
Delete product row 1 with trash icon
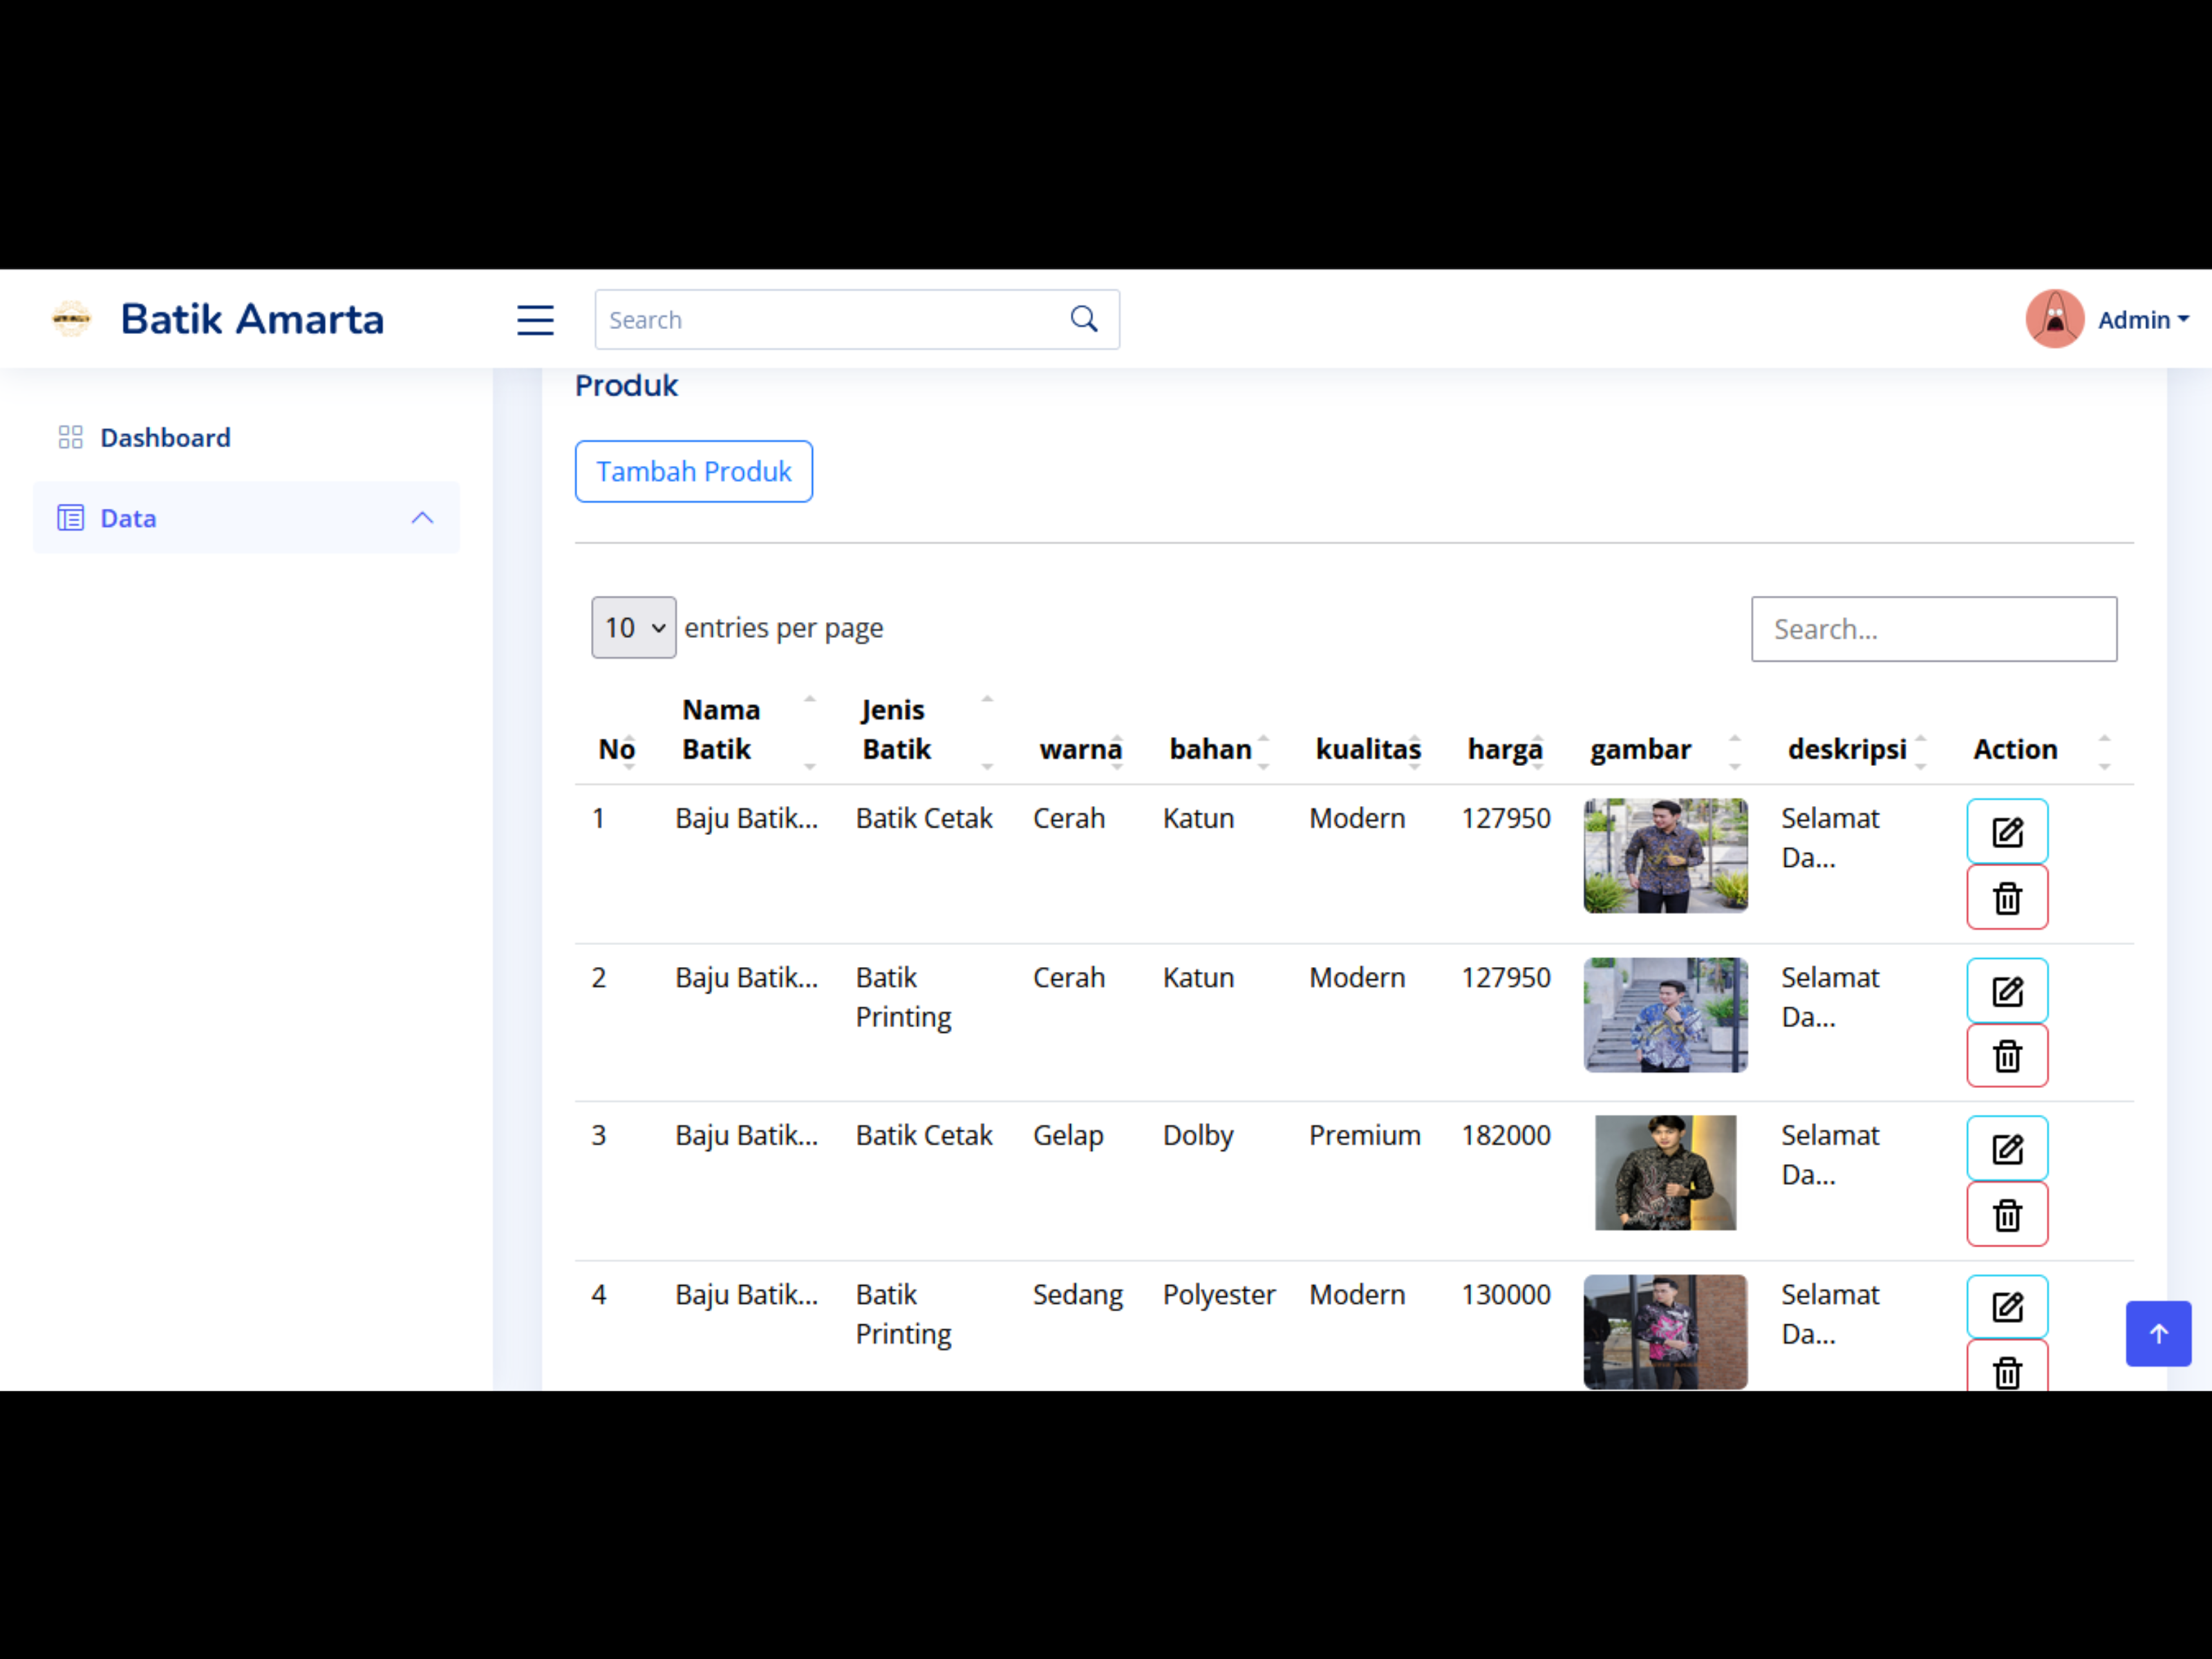[2006, 898]
